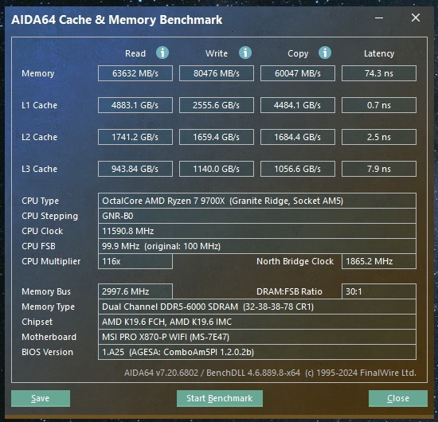Click the CPU Multiplier 116x field
Screen dimensions: 438x422
(x=135, y=261)
